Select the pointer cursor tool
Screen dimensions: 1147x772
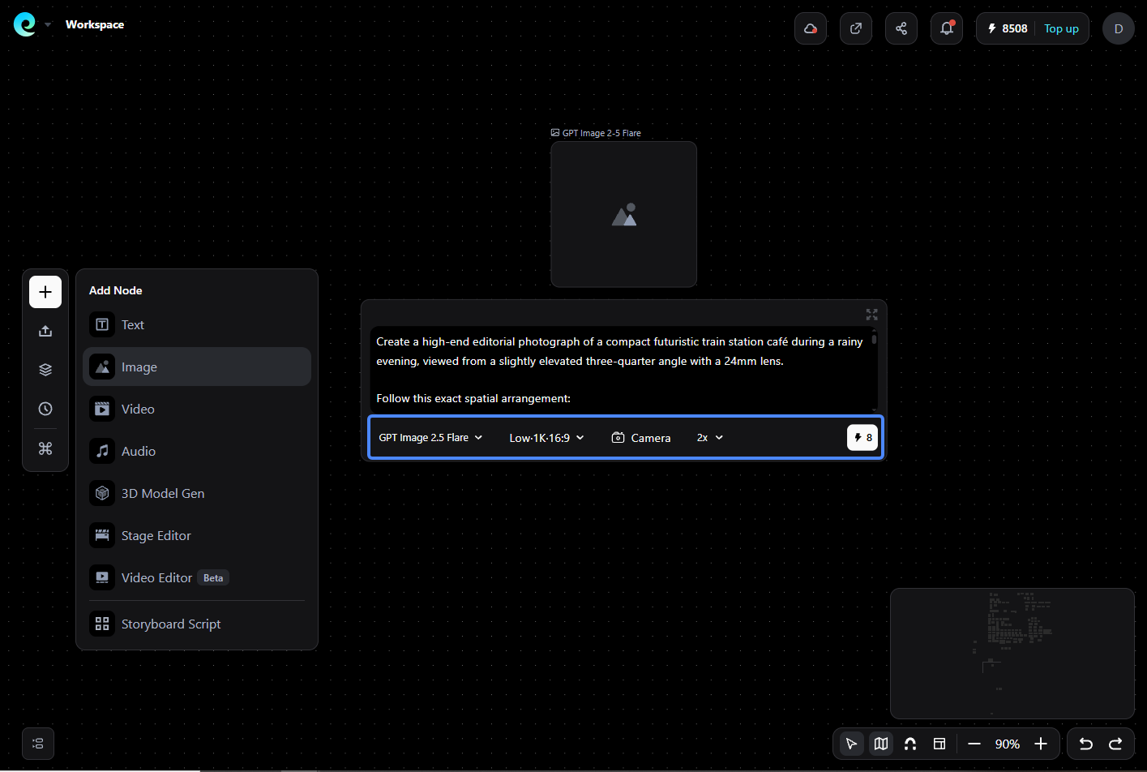click(851, 744)
